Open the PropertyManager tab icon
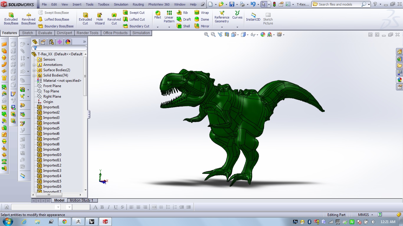This screenshot has width=403, height=226. point(43,42)
